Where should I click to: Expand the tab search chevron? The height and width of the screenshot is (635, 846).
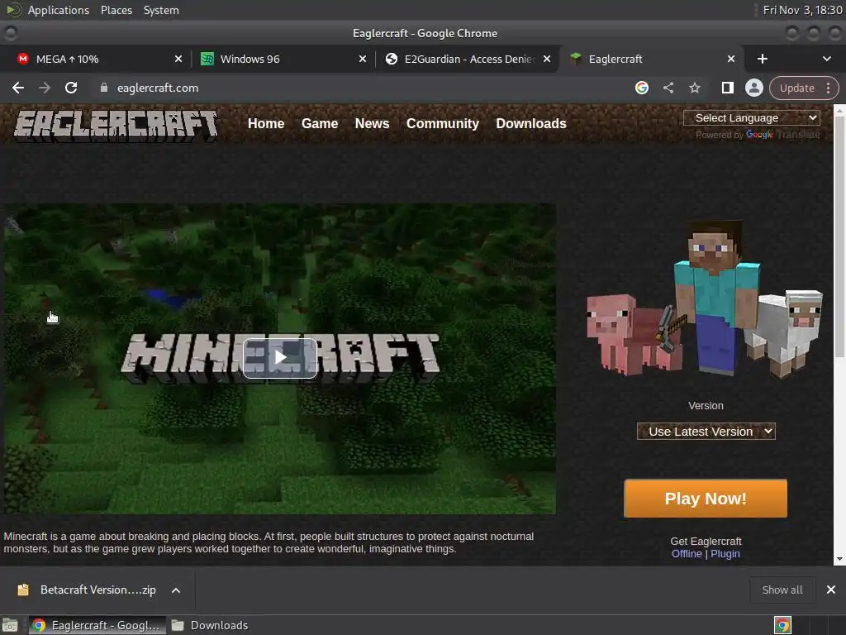click(x=826, y=59)
